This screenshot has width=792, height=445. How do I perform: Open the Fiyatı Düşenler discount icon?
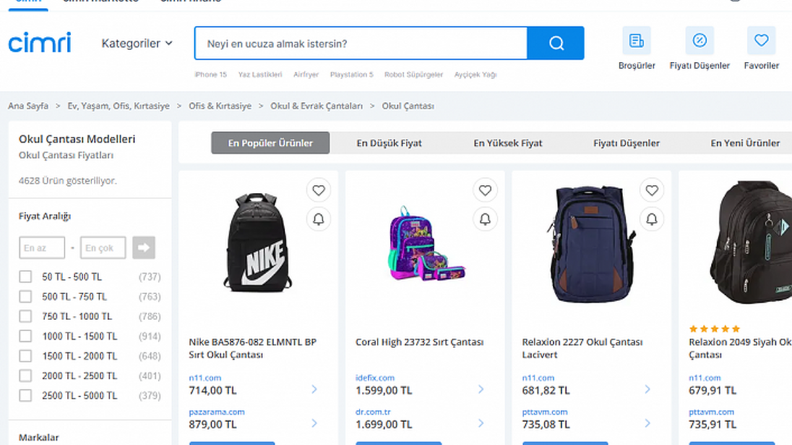coord(699,41)
